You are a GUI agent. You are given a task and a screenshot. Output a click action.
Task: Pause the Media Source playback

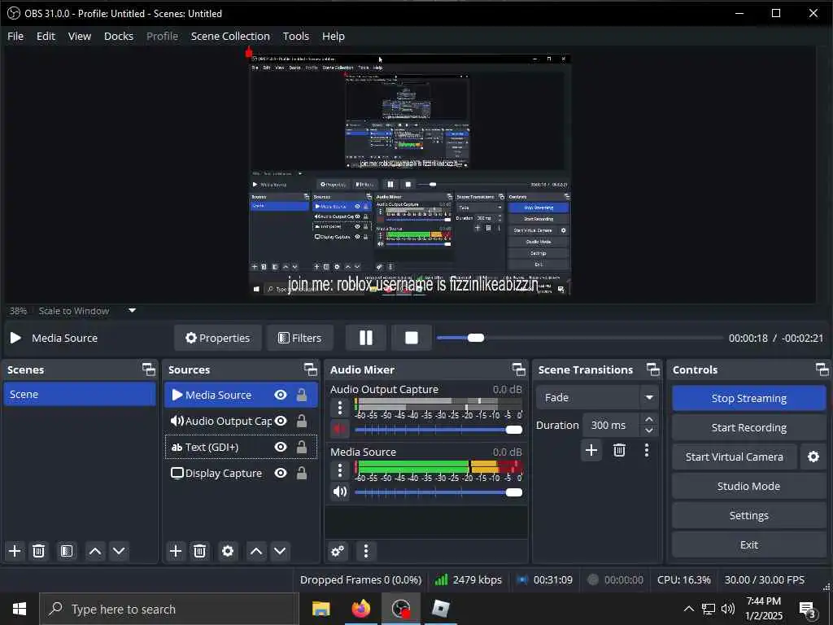coord(365,338)
